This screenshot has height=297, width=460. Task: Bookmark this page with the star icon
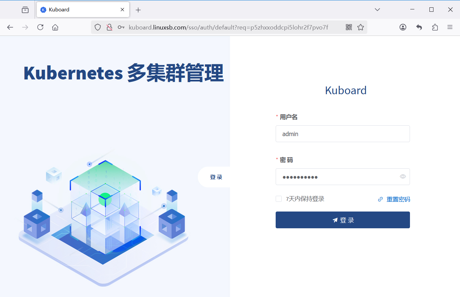(x=361, y=27)
